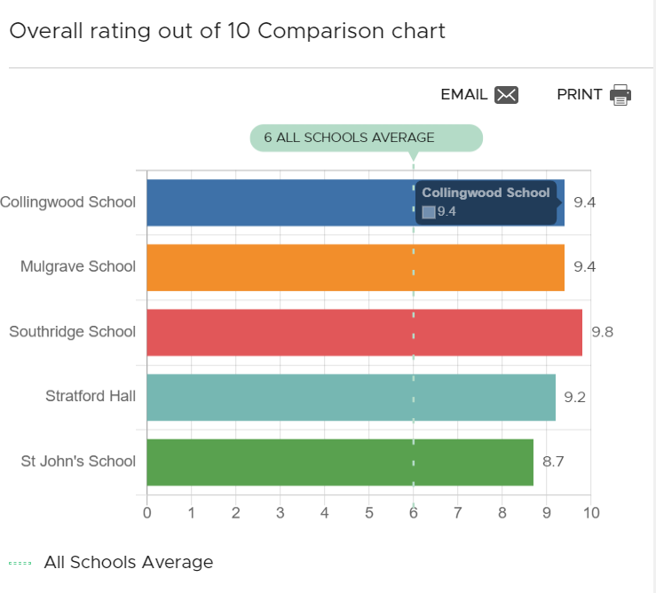
Task: Click the Stratford Hall axis label
Action: 91,396
